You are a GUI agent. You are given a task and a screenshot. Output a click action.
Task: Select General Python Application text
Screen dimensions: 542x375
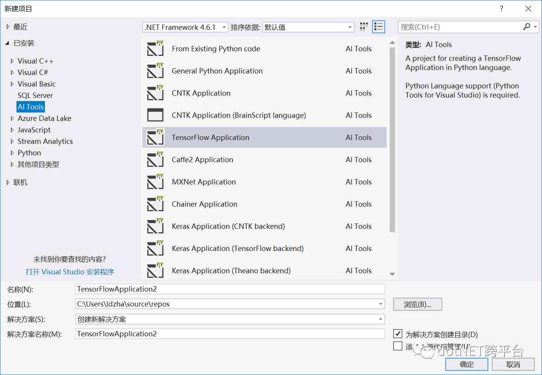point(217,71)
